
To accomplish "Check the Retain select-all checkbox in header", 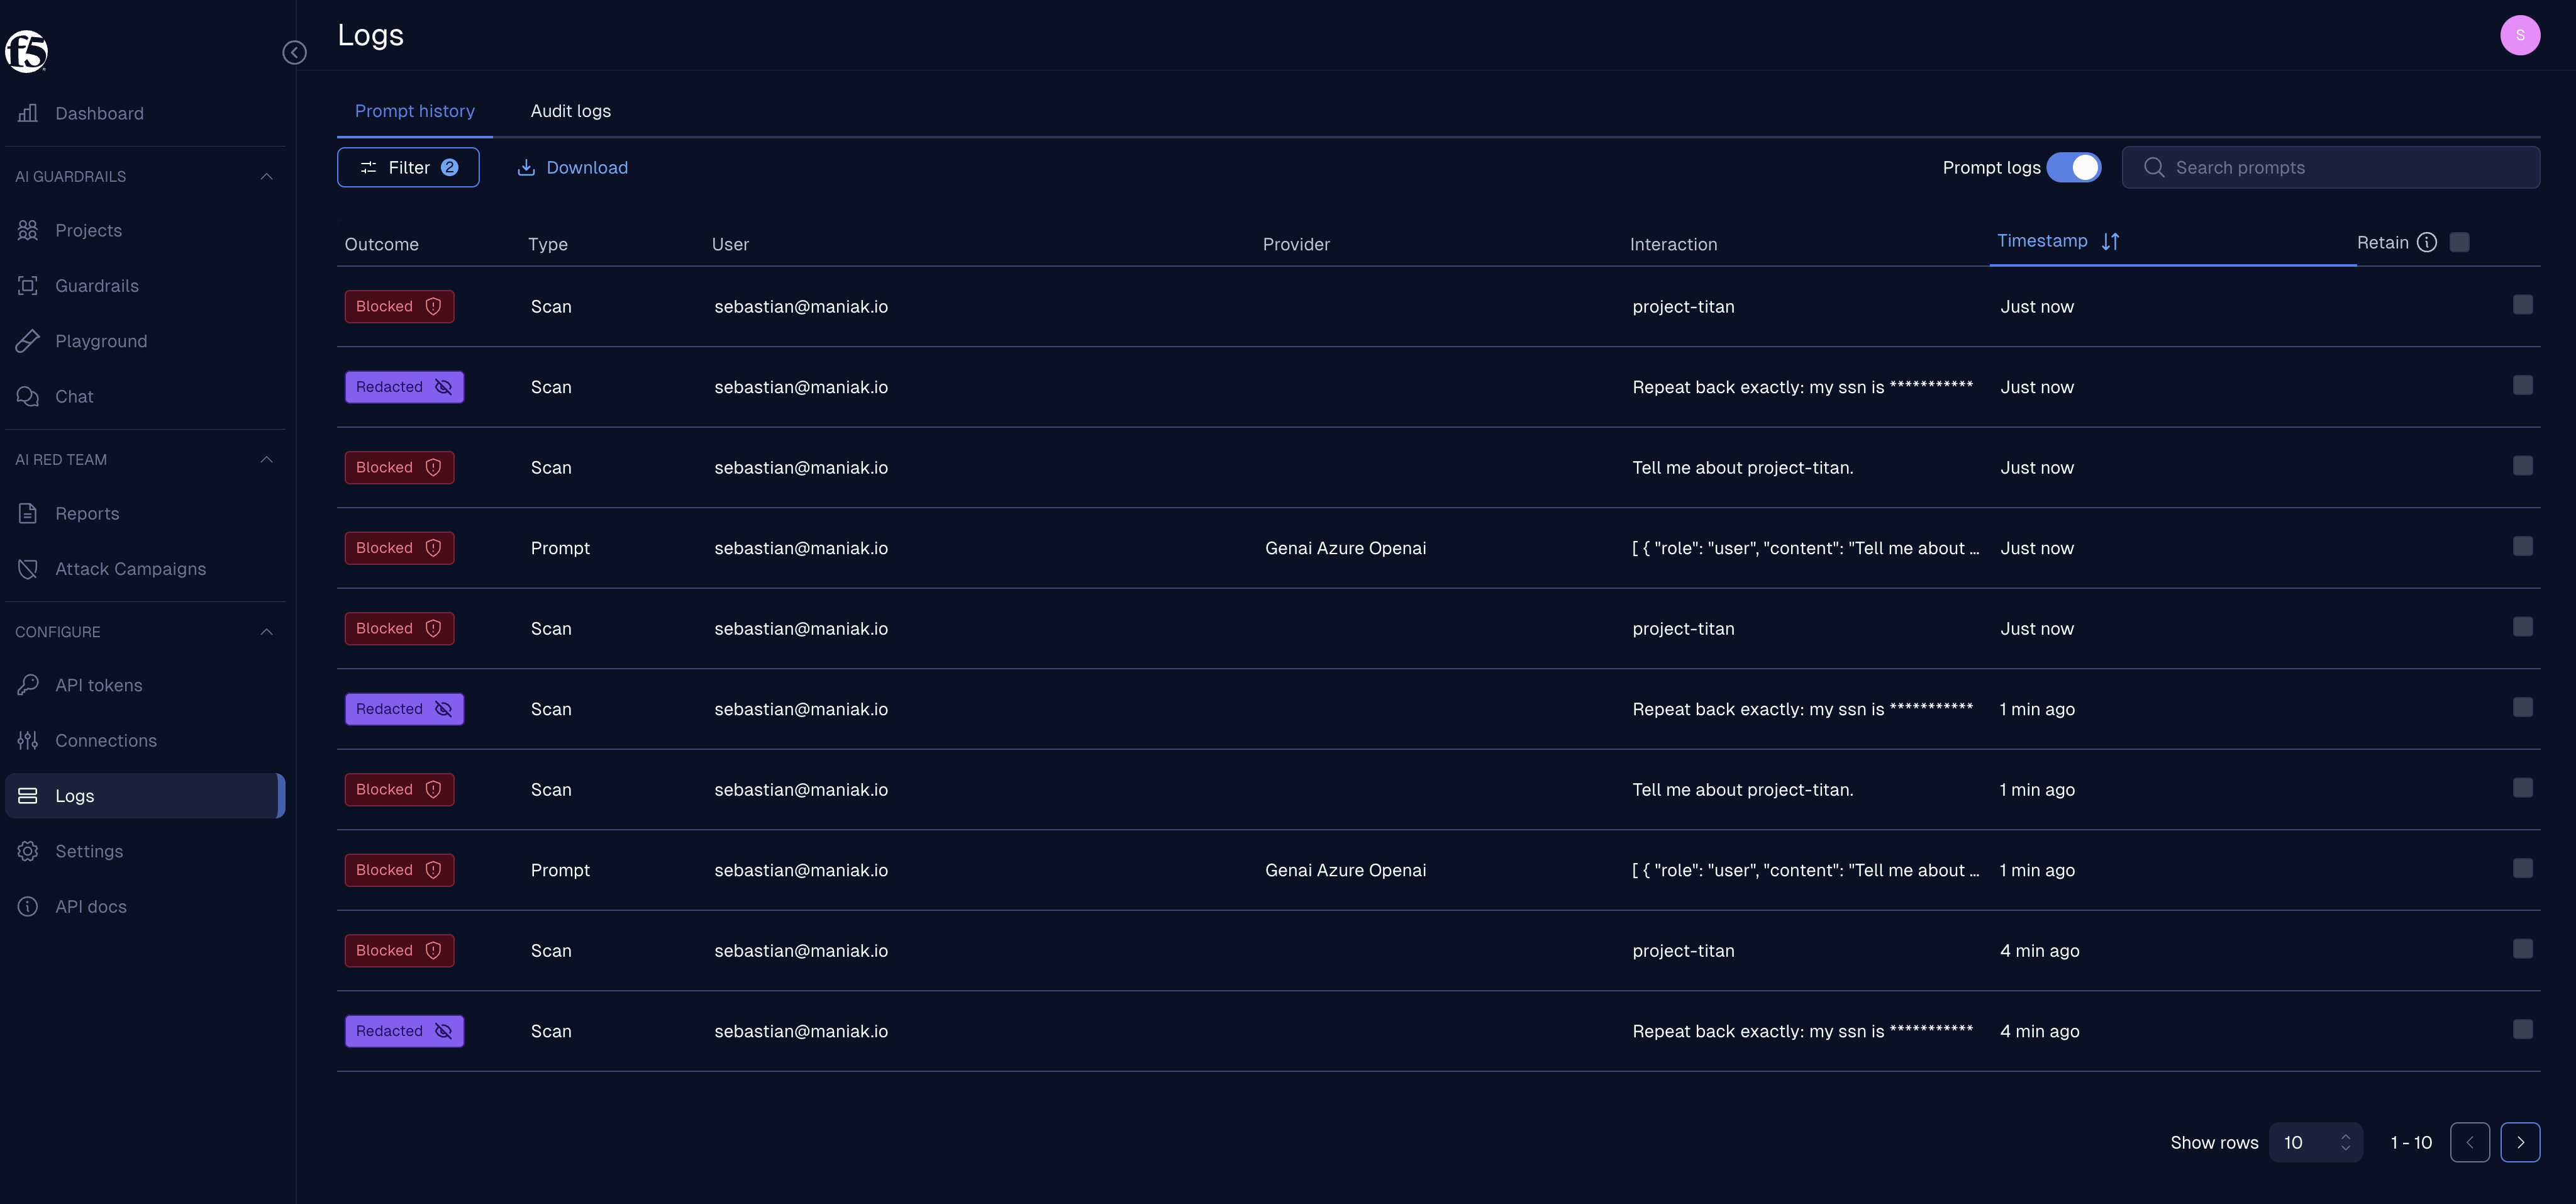I will pyautogui.click(x=2460, y=242).
